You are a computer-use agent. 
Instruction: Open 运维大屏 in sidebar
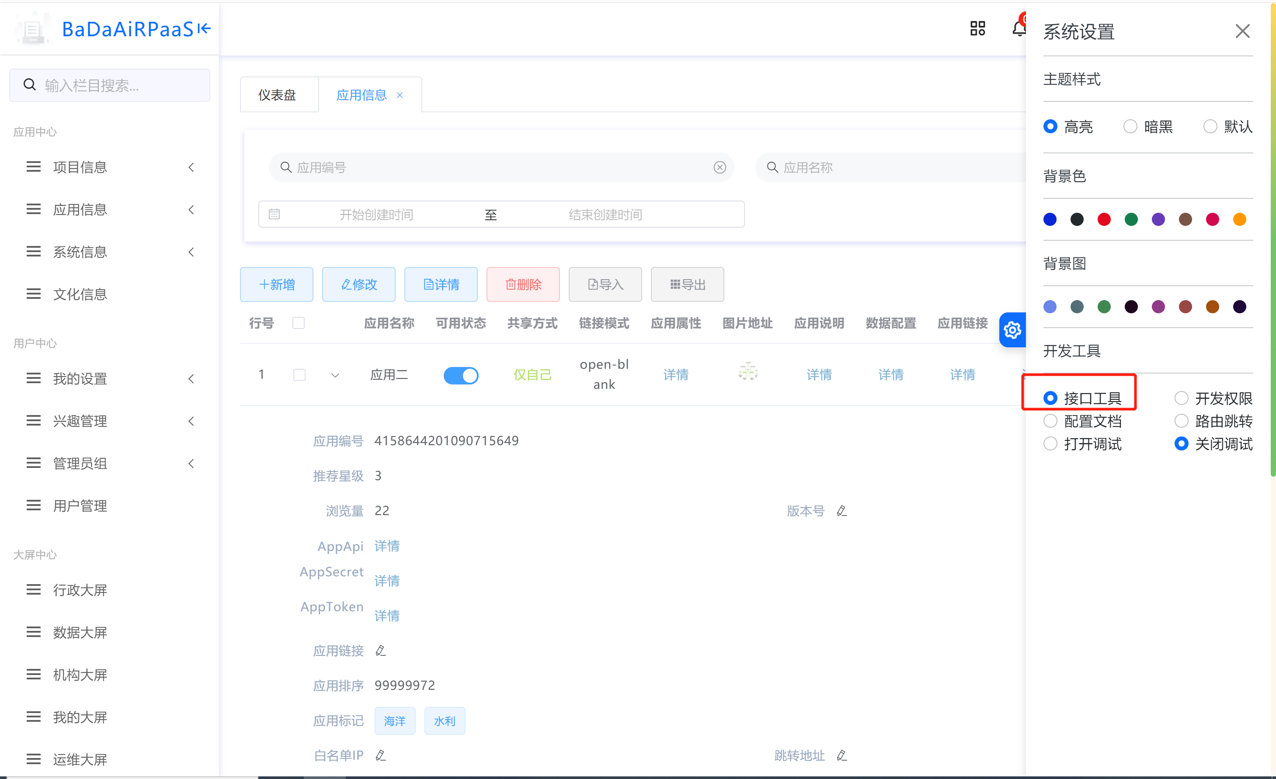tap(80, 759)
